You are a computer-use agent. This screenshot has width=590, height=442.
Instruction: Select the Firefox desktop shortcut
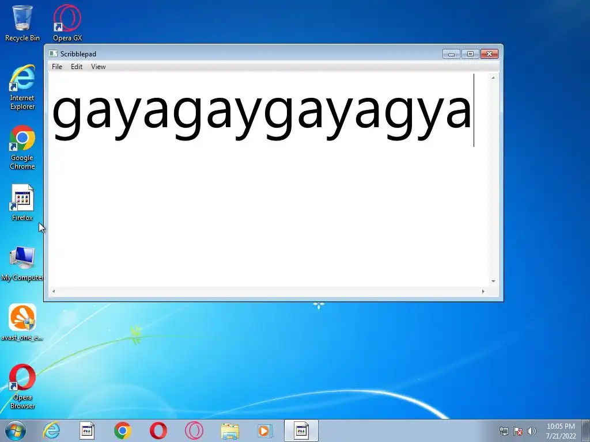point(22,203)
